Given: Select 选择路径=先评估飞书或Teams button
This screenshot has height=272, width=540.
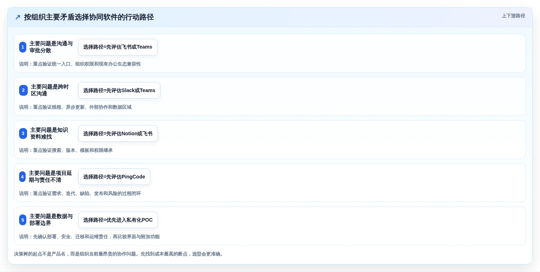Looking at the screenshot, I should (x=118, y=47).
